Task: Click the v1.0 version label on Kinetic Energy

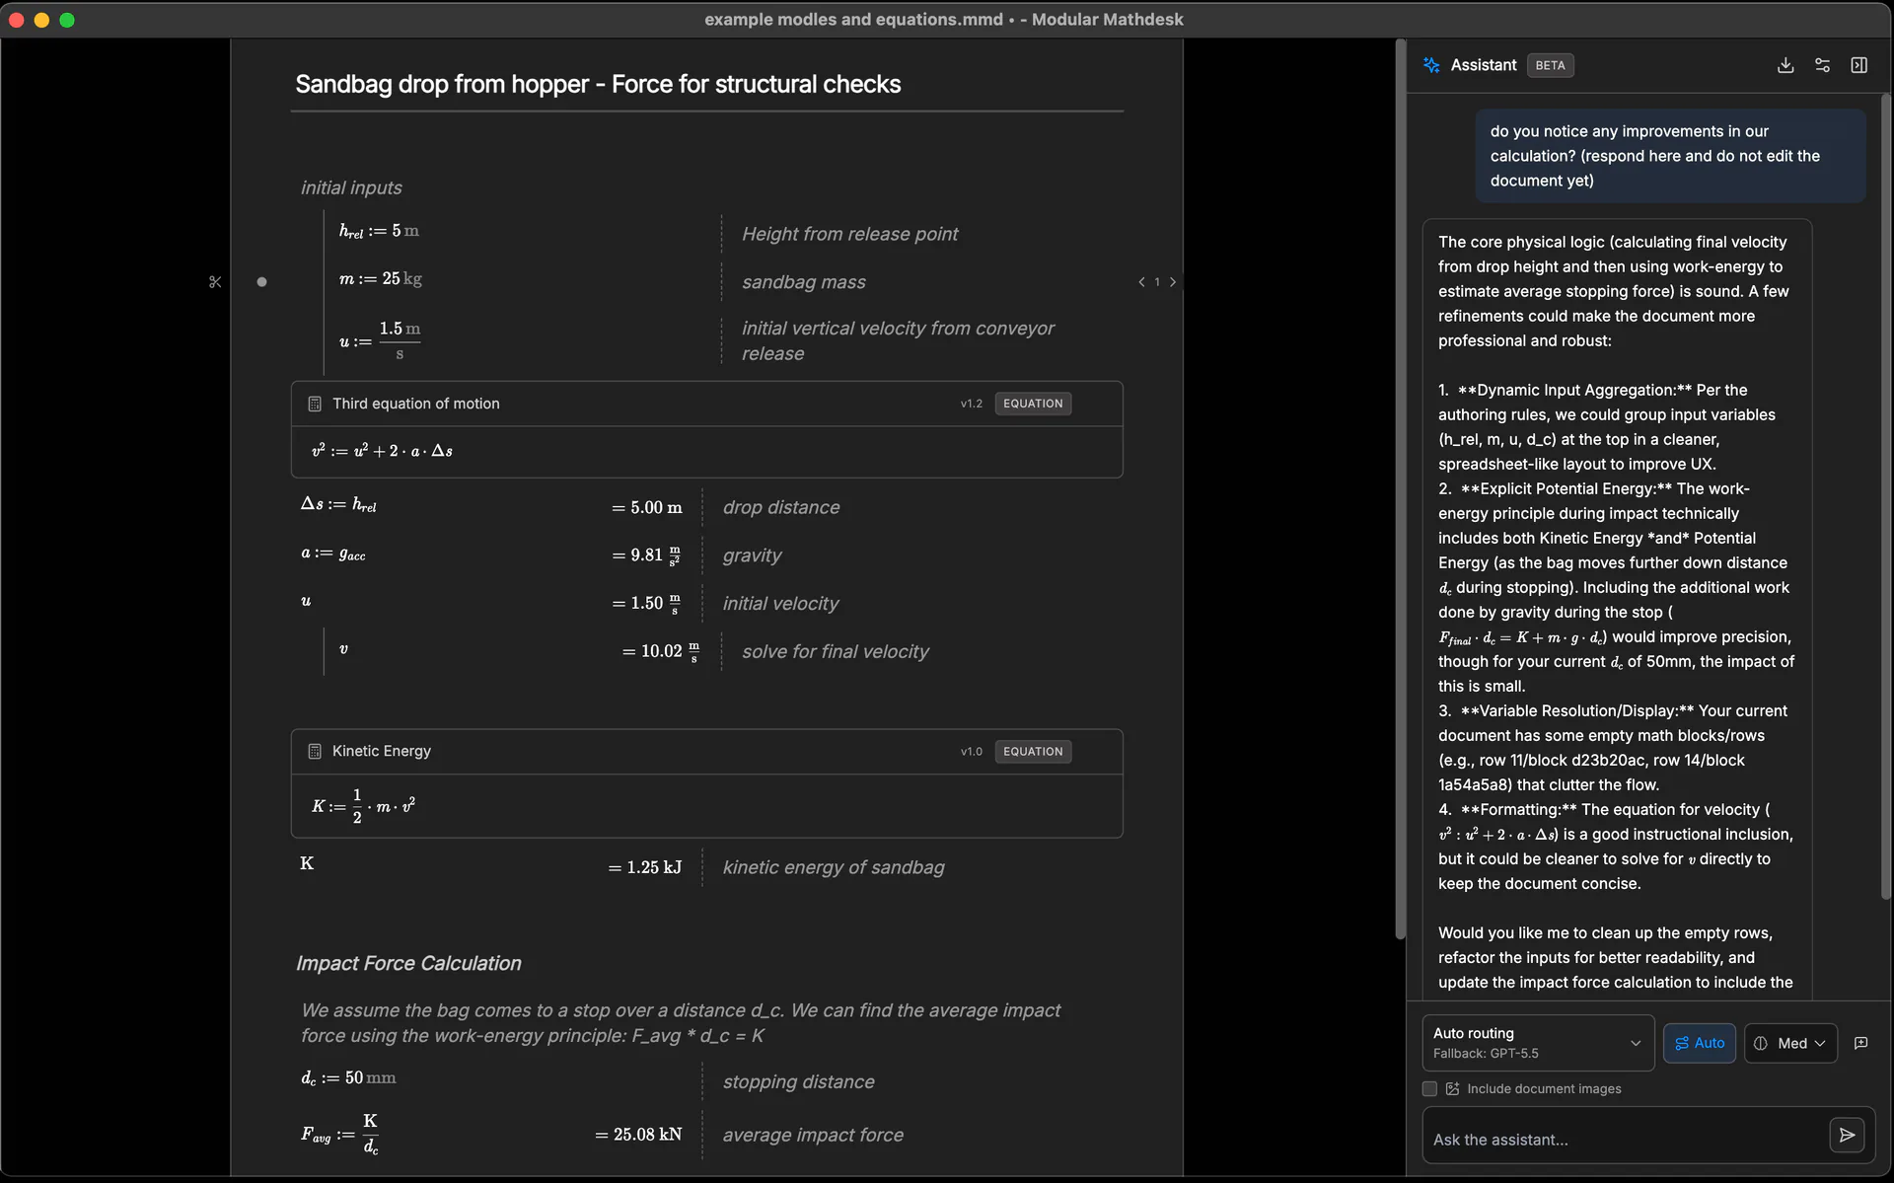Action: pyautogui.click(x=972, y=752)
